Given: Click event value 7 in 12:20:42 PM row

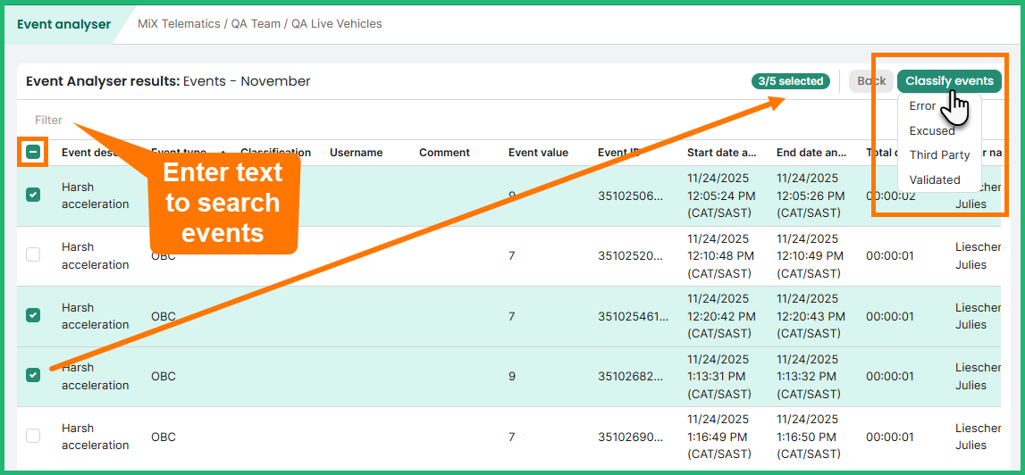Looking at the screenshot, I should (512, 315).
